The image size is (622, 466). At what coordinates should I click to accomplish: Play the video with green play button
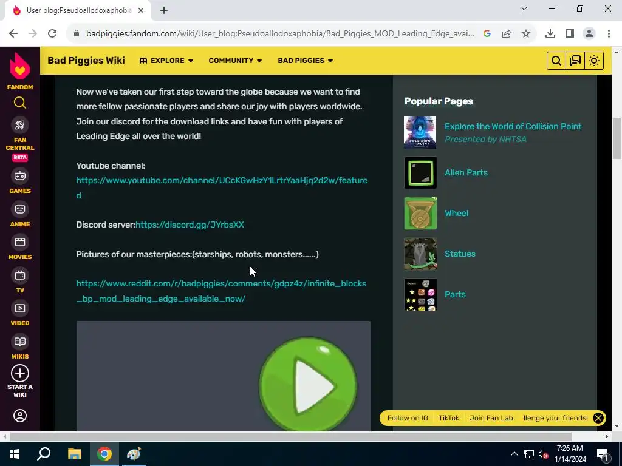point(308,385)
